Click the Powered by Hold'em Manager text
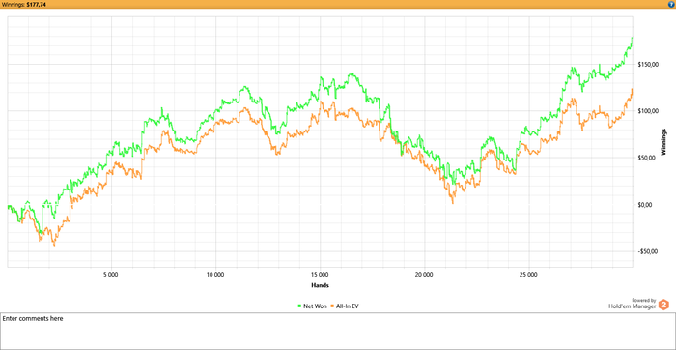 point(633,304)
